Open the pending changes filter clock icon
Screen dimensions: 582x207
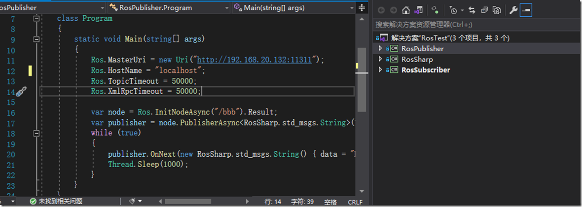pyautogui.click(x=453, y=10)
